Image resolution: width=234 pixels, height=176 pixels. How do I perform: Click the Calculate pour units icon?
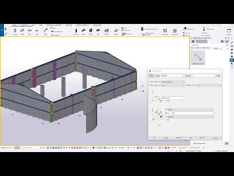click(x=143, y=29)
